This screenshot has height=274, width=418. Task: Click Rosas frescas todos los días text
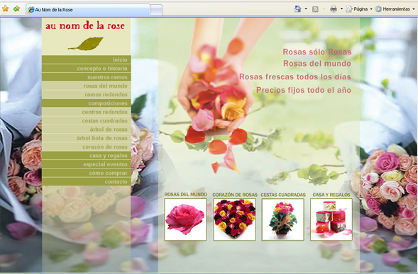point(295,76)
